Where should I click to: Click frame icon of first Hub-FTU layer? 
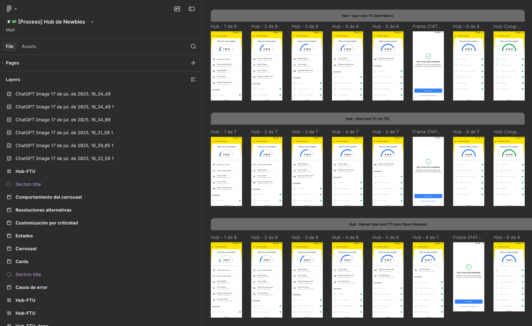point(9,171)
